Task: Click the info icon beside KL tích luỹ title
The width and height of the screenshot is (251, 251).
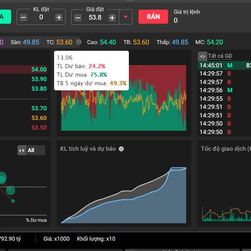Action: pos(121,149)
